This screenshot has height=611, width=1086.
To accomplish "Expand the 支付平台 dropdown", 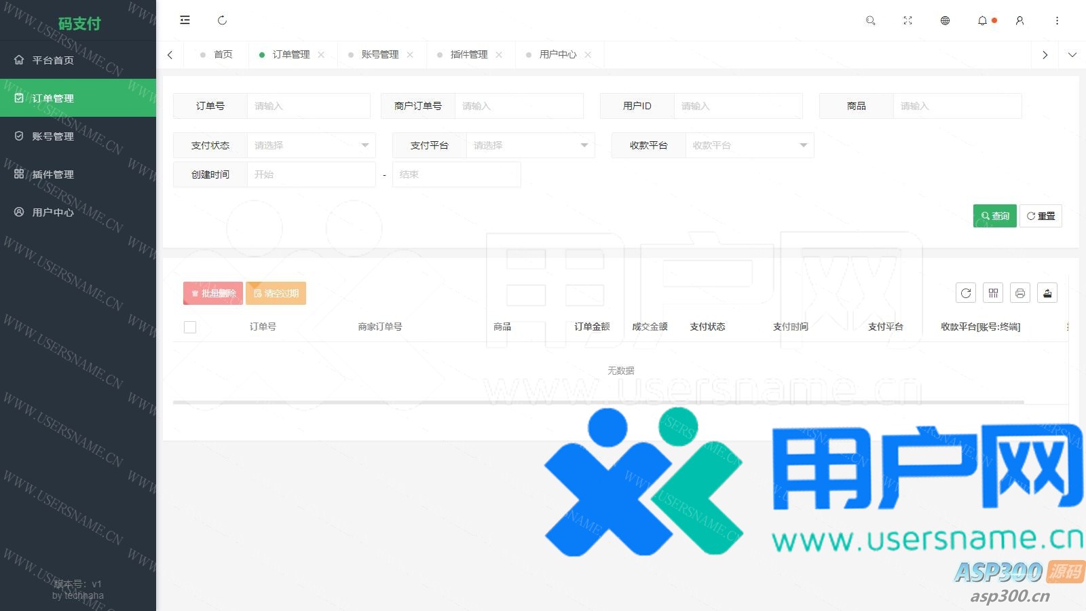I will pos(530,145).
